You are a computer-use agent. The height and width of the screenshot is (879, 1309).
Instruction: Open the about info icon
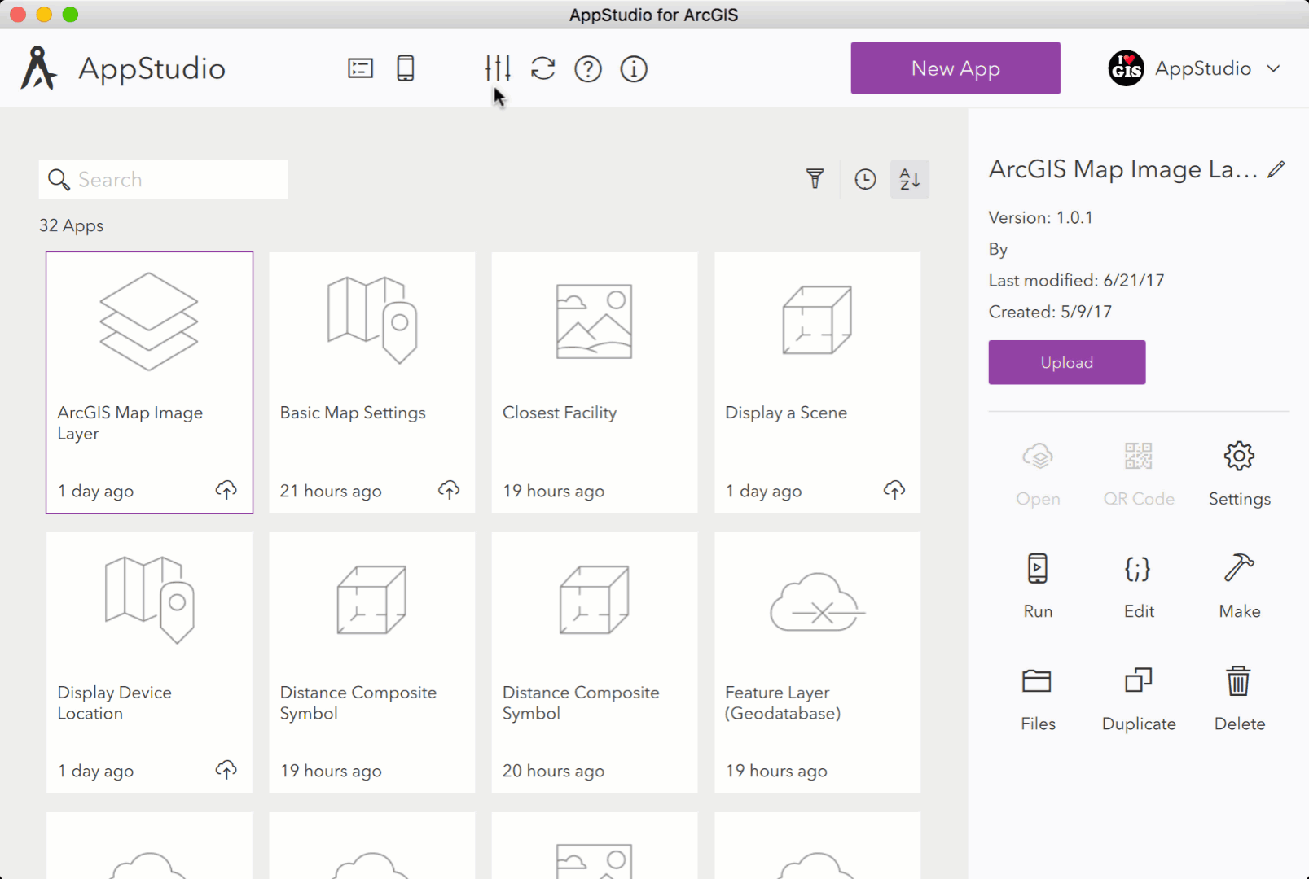click(634, 69)
